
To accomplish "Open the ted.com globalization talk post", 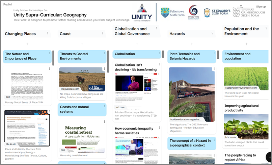I will click(137, 88).
